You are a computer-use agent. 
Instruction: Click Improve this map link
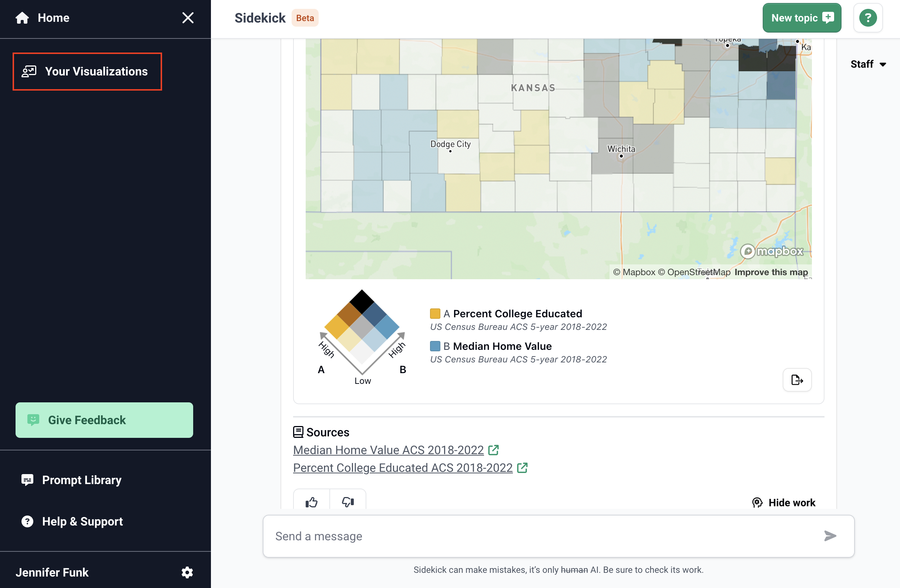771,272
